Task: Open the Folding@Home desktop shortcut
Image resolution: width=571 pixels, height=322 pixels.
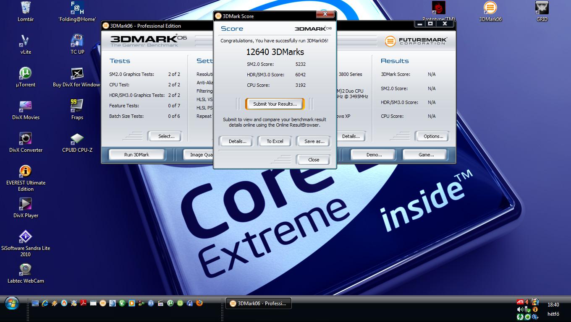Action: (77, 12)
